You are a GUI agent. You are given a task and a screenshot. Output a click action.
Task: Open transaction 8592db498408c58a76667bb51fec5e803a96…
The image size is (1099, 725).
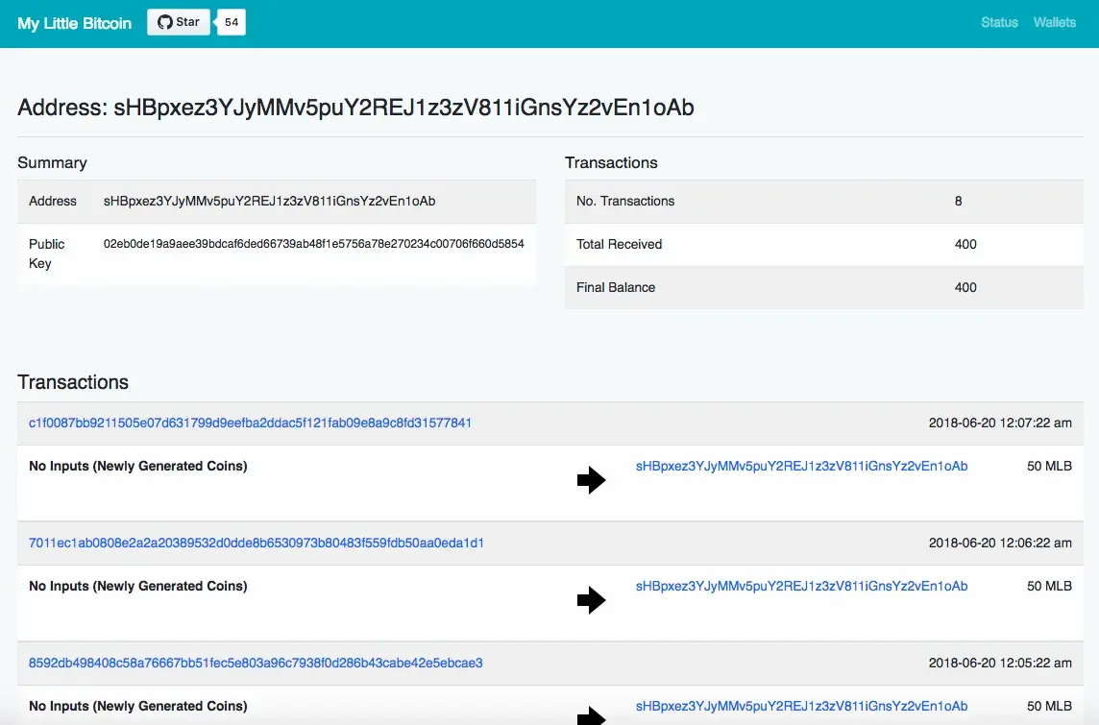point(256,663)
